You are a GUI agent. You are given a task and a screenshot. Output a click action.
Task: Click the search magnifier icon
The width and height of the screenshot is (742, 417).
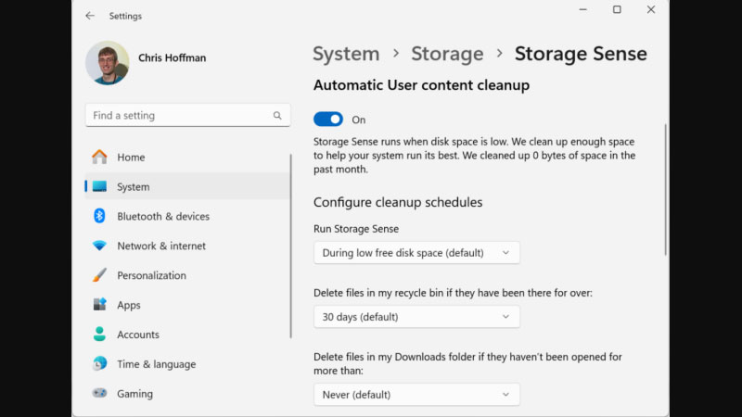(x=276, y=116)
